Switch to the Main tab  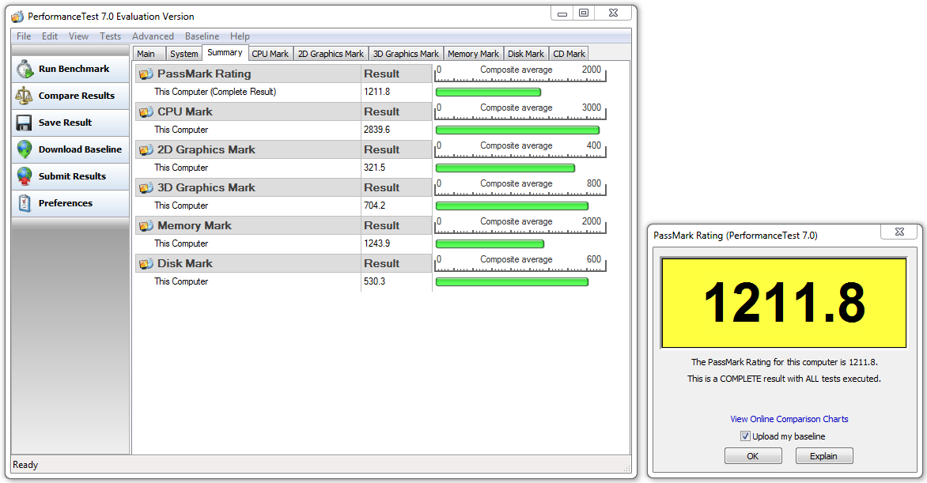[149, 53]
